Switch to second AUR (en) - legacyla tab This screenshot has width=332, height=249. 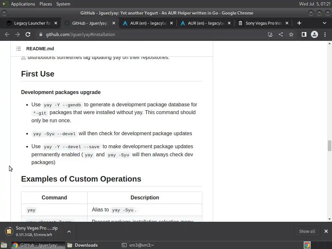(205, 23)
